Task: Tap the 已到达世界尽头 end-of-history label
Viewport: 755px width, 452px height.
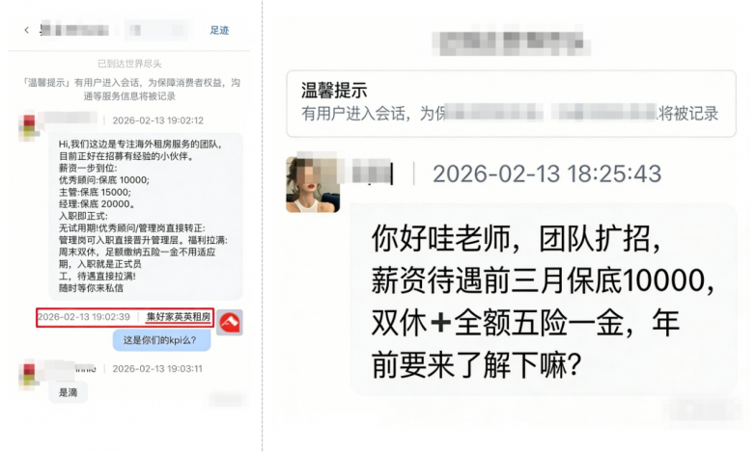Action: 129,64
